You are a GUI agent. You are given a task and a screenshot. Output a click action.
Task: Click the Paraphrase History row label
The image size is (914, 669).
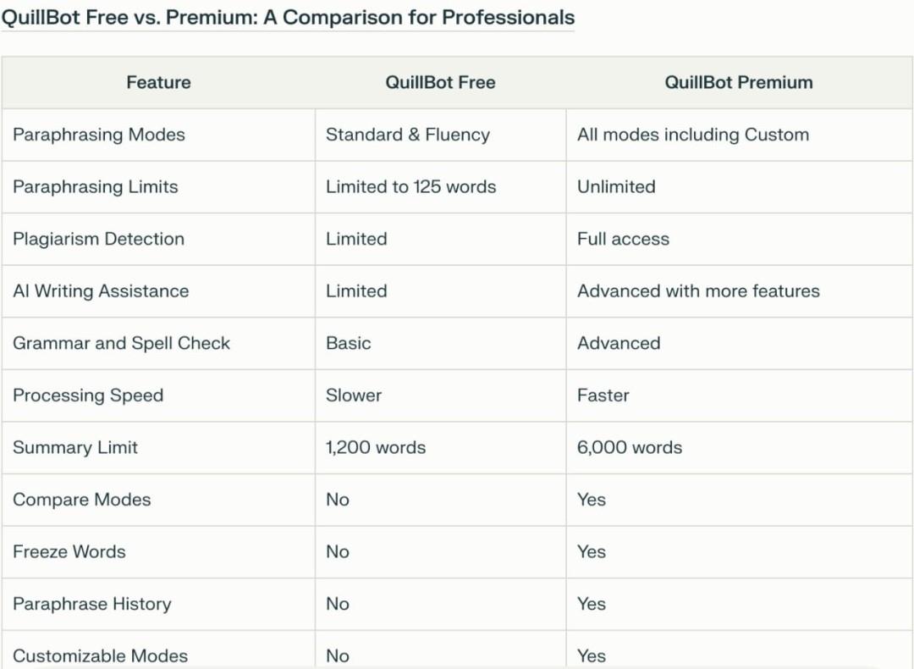(92, 604)
